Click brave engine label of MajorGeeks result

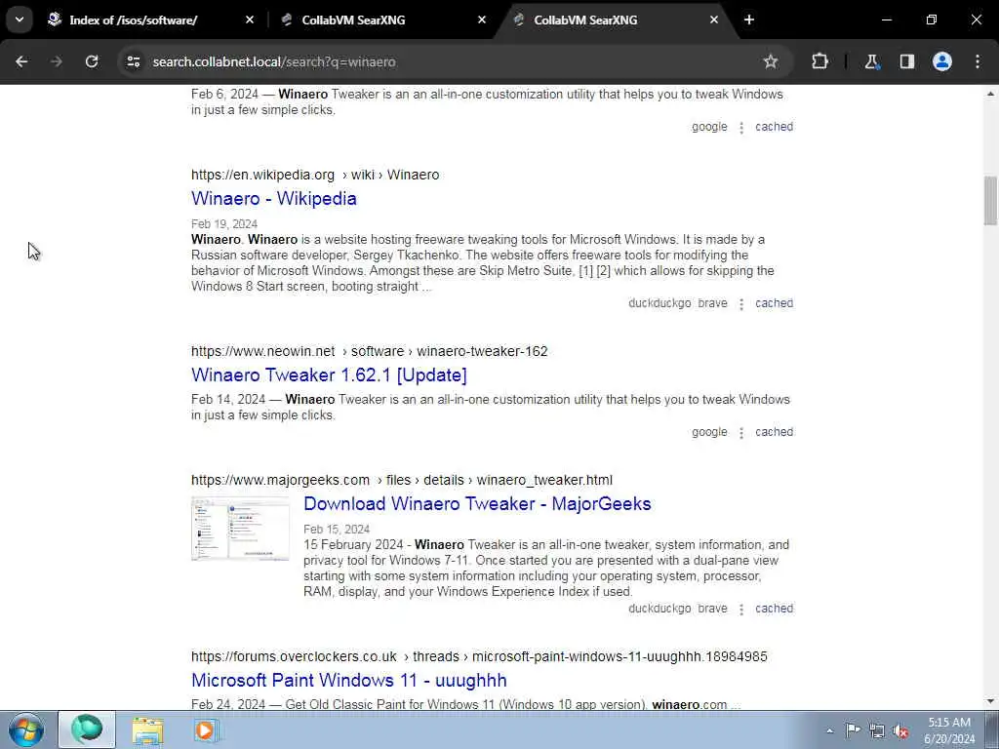point(712,609)
